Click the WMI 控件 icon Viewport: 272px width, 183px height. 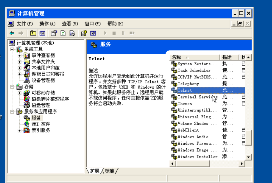pyautogui.click(x=27, y=124)
